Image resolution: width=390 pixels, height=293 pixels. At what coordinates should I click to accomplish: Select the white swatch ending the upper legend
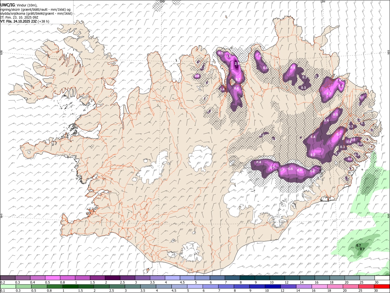(382, 278)
